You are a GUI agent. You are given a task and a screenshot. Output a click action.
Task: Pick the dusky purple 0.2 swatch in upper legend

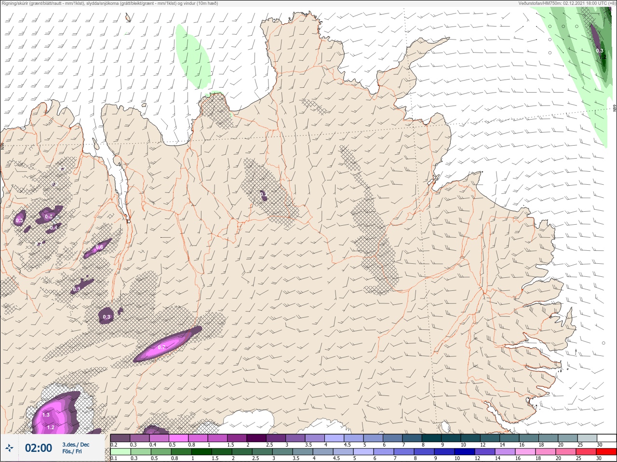(x=120, y=438)
